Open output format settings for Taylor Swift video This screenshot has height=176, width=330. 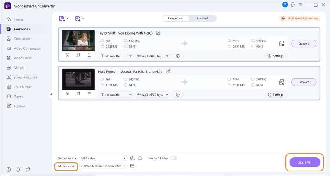(x=281, y=43)
